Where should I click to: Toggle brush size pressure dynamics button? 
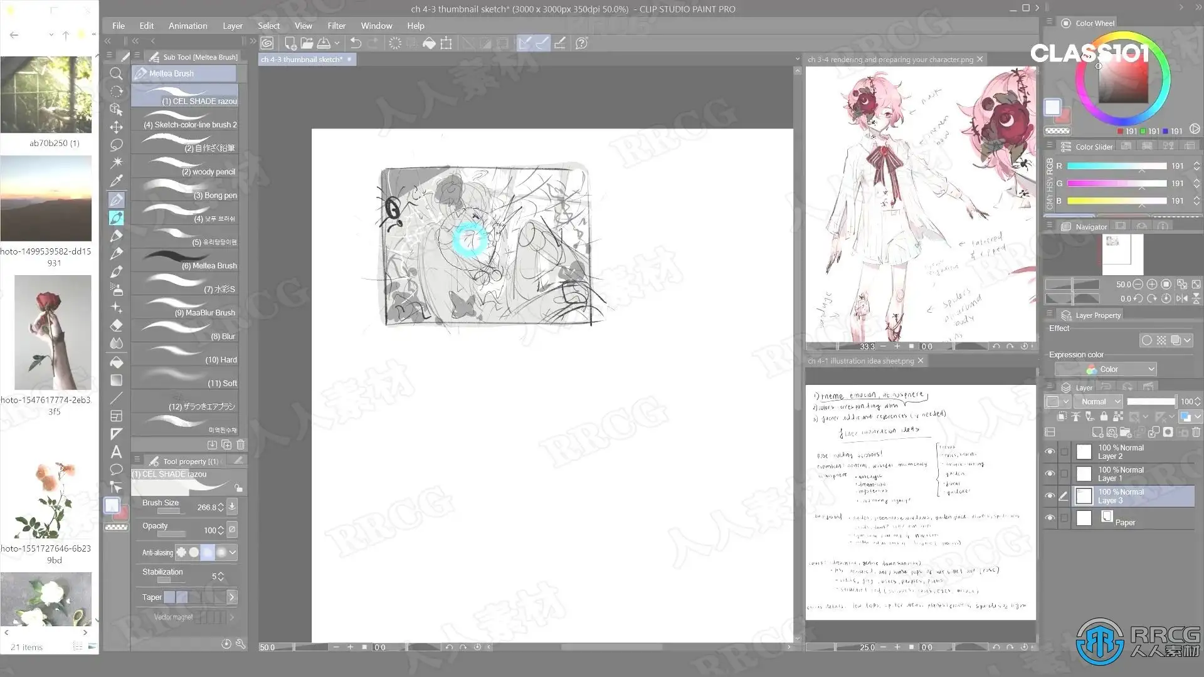[x=232, y=506]
